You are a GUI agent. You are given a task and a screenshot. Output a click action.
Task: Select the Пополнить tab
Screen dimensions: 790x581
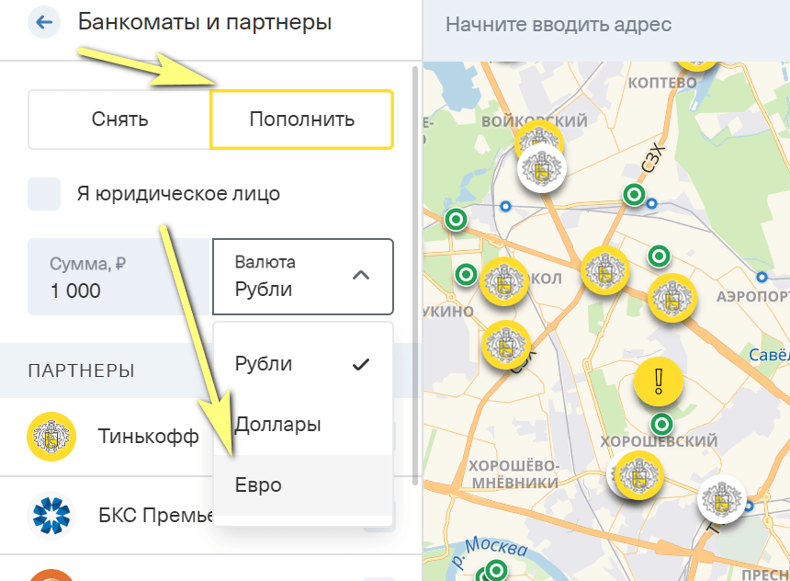pos(301,120)
